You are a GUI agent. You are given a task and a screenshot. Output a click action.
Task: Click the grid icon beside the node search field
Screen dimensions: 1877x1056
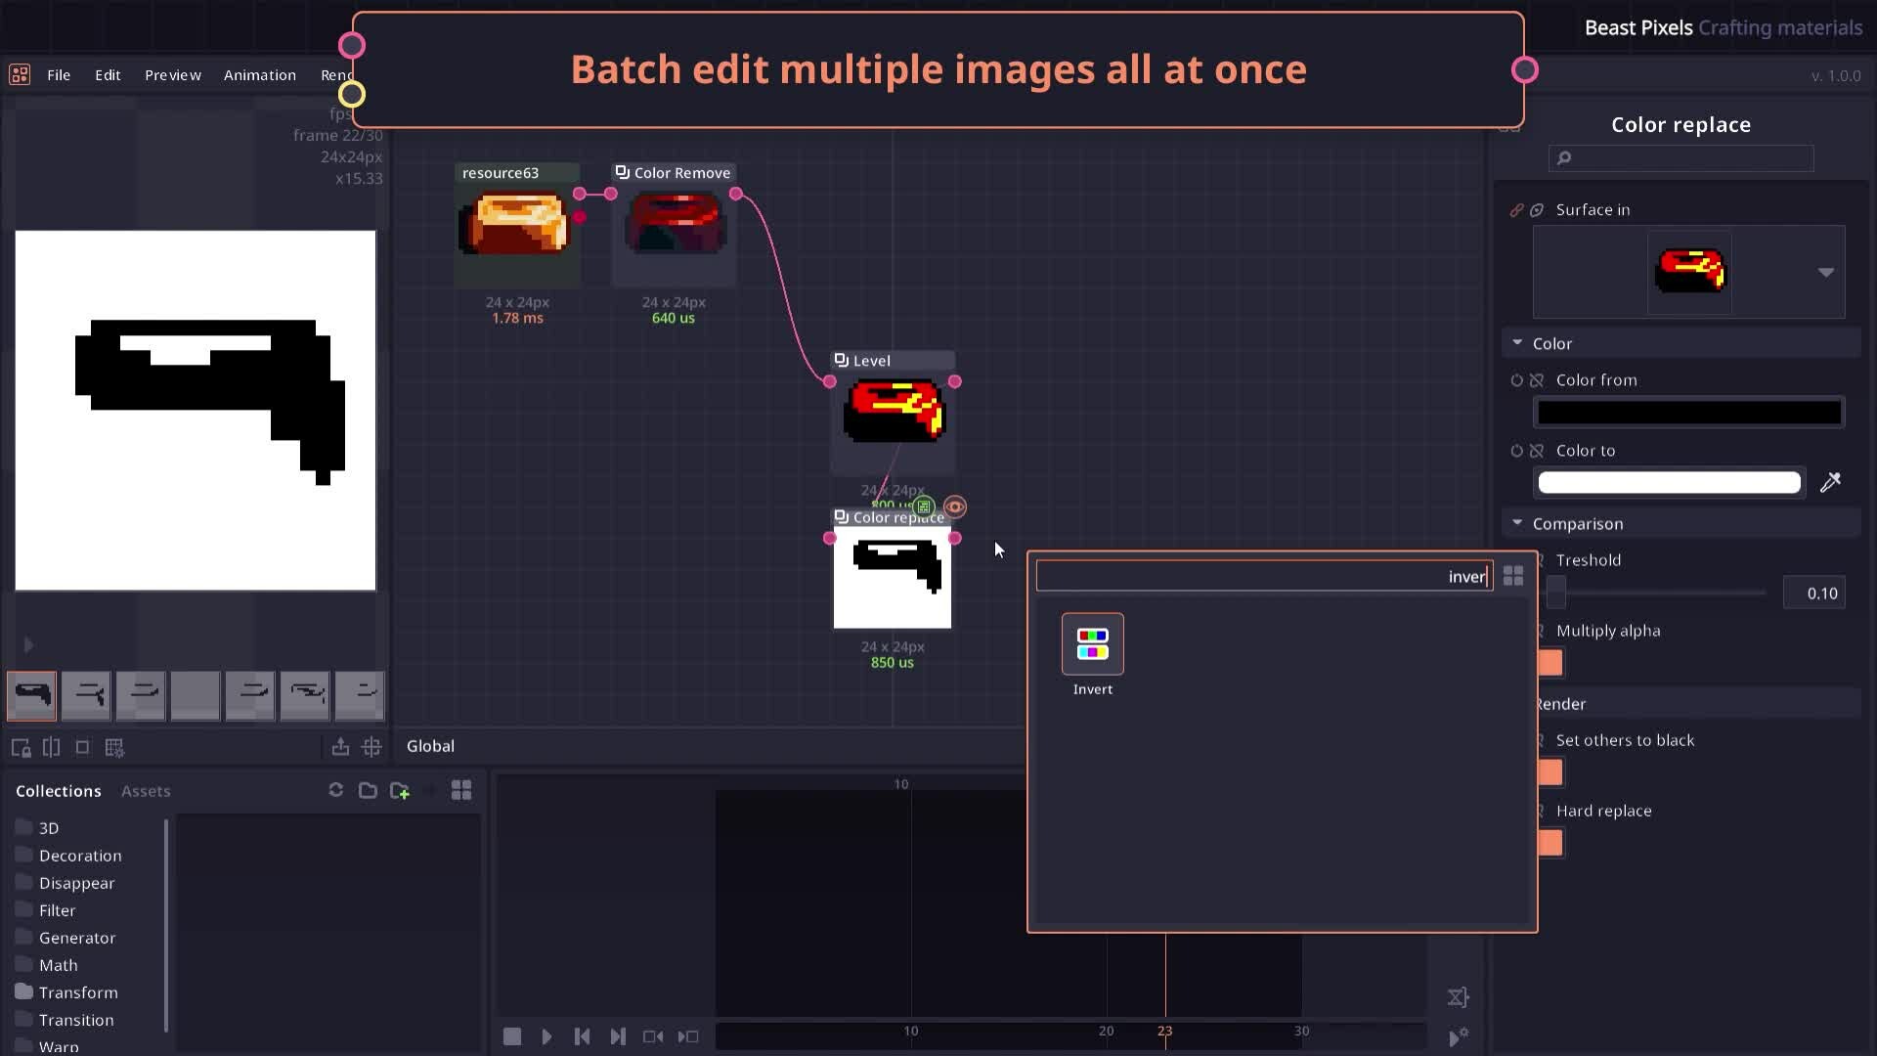(x=1512, y=576)
